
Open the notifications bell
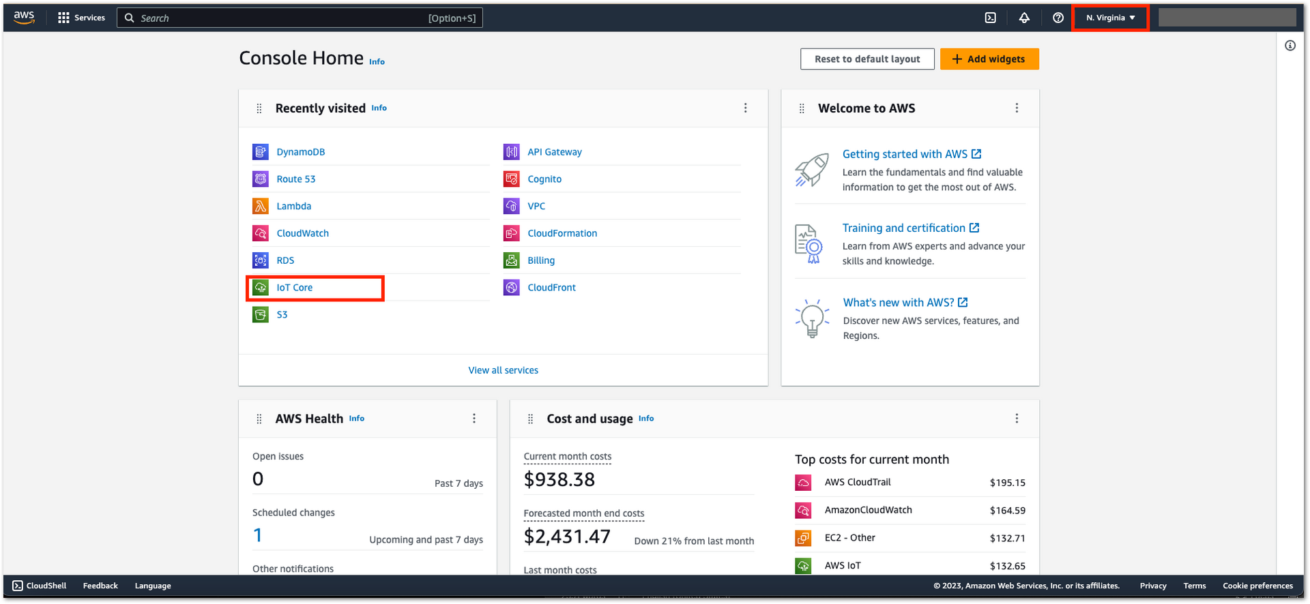click(x=1024, y=18)
